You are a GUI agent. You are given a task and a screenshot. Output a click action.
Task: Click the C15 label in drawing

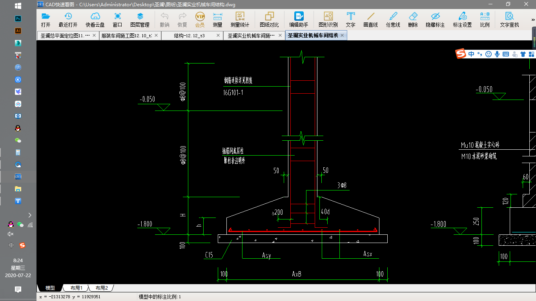209,255
